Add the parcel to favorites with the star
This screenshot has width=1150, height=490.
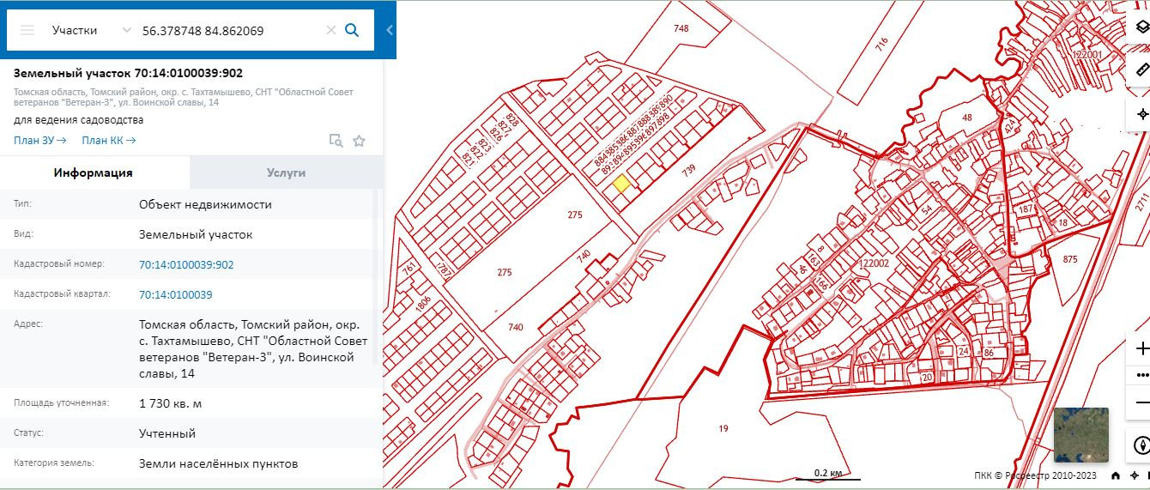(359, 141)
